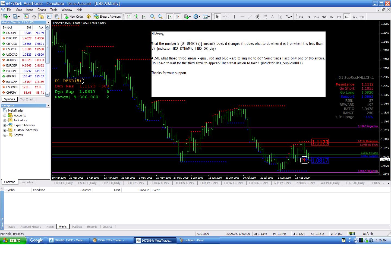Screen dimensions: 391x278
Task: Select the W1 timeframe button
Action: [x=355, y=17]
